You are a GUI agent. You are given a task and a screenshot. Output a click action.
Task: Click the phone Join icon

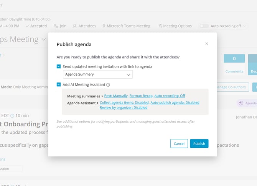pos(56,26)
